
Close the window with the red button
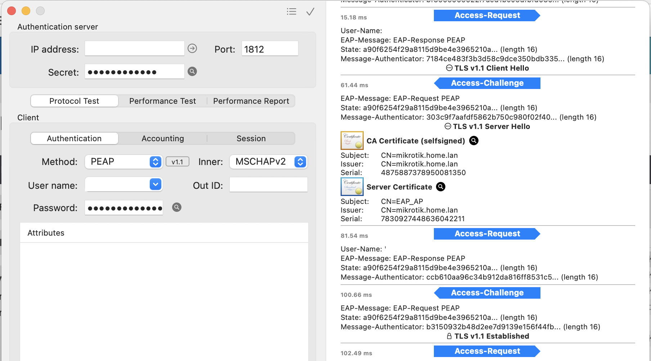[12, 11]
